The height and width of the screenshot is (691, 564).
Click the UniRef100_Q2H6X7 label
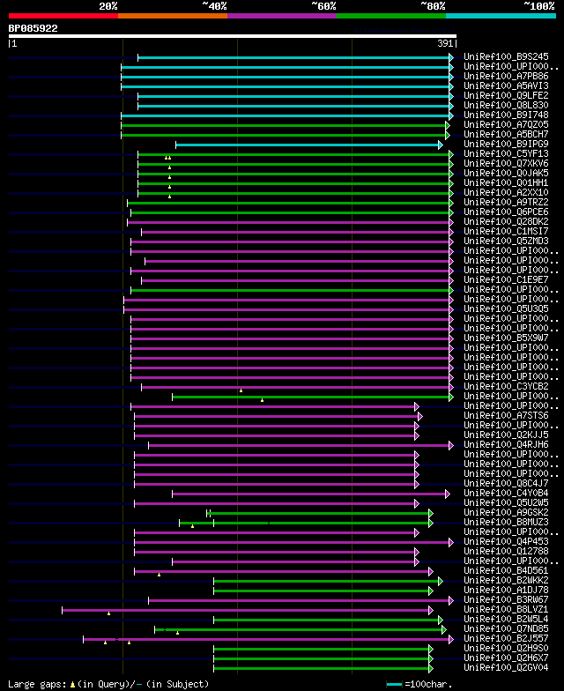506,658
